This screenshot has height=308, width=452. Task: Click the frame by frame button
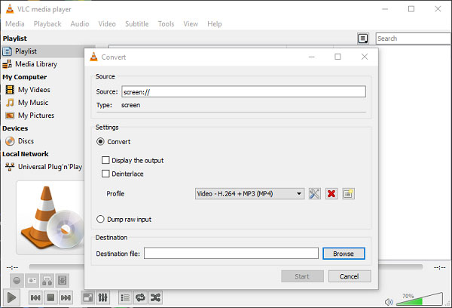point(63,280)
